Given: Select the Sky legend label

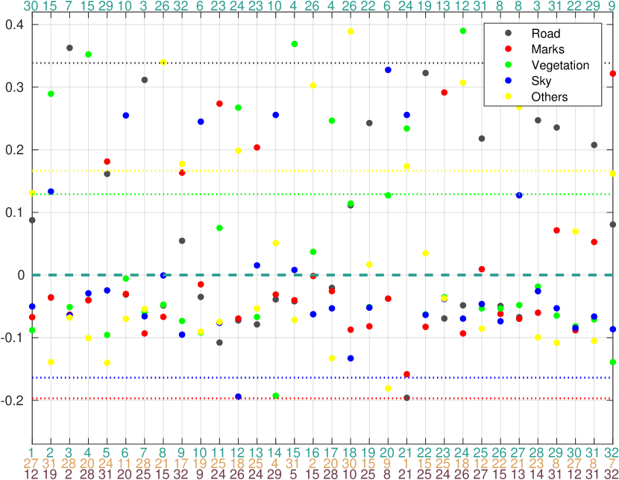Looking at the screenshot, I should (x=541, y=81).
